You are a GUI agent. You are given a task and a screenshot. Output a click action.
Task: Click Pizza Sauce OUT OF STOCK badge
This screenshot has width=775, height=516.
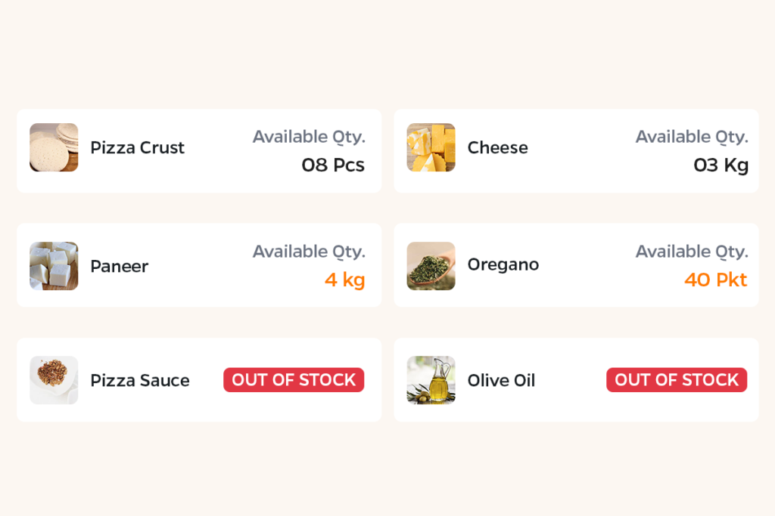tap(294, 380)
